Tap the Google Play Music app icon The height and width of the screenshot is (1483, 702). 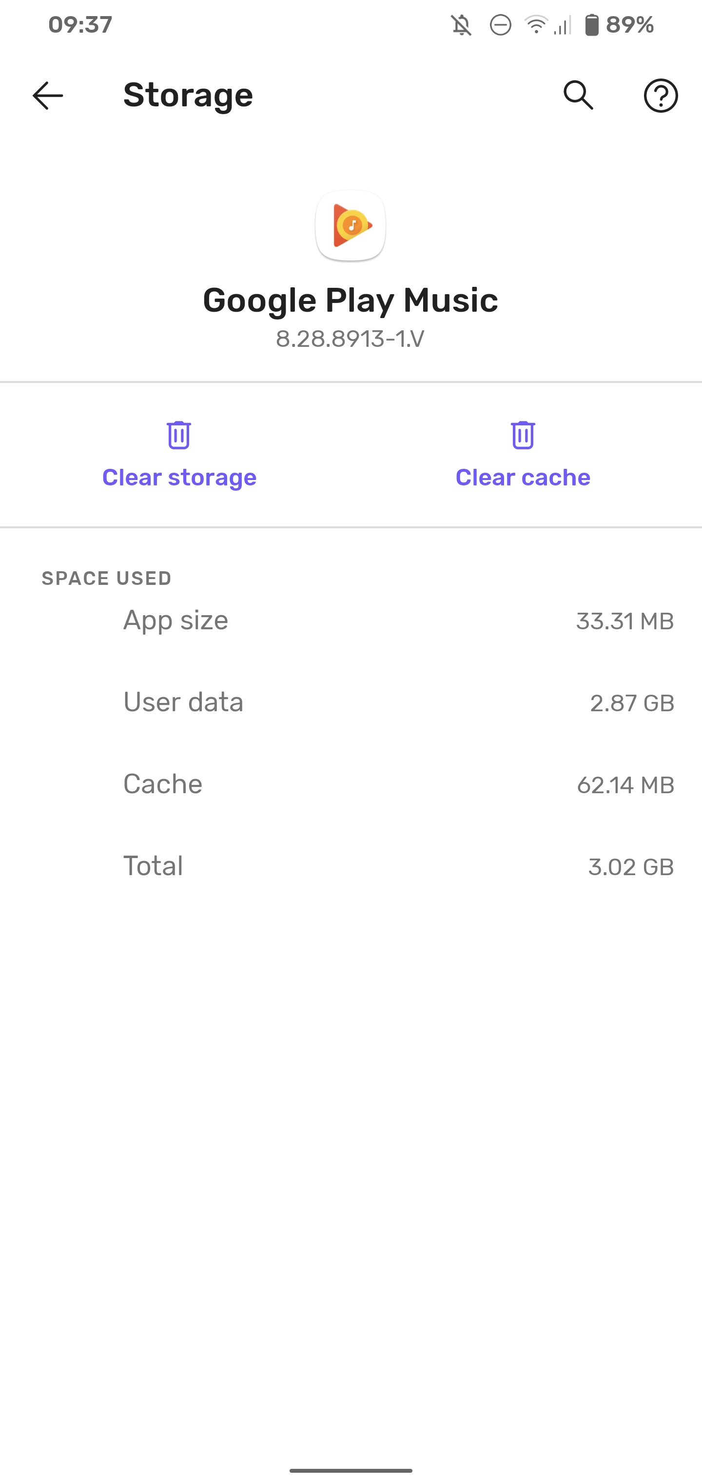point(351,226)
